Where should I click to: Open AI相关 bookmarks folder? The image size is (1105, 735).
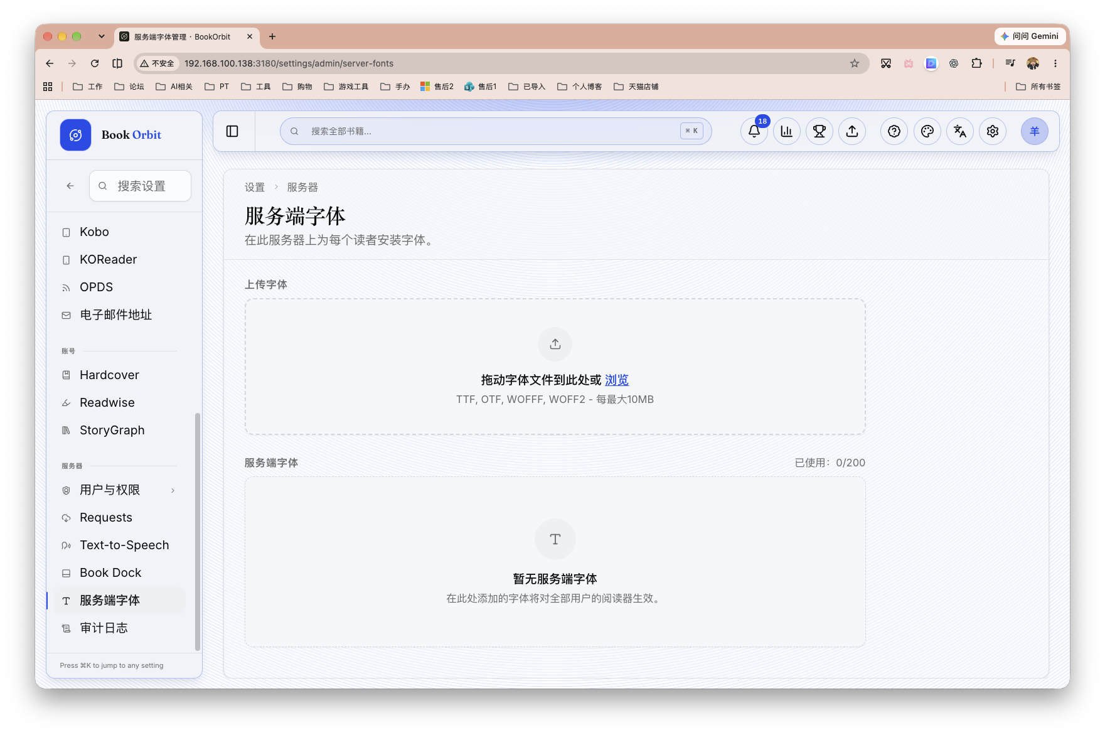pyautogui.click(x=174, y=87)
